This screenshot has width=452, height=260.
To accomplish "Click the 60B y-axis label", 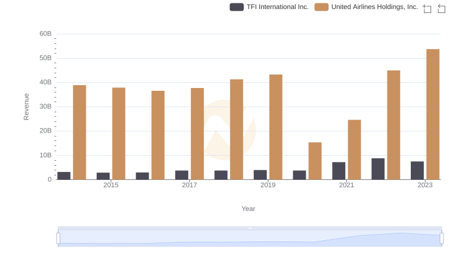I will point(46,34).
